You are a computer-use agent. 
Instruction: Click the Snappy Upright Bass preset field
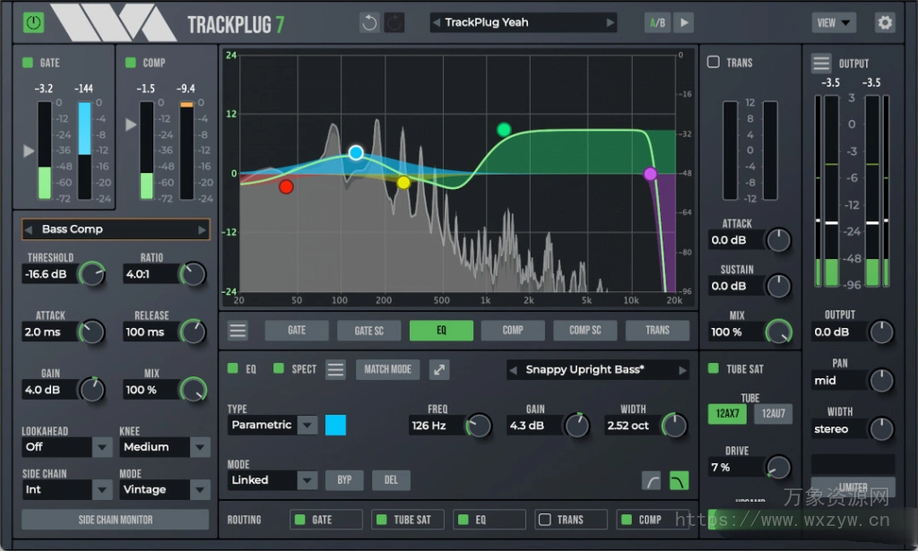(x=596, y=369)
